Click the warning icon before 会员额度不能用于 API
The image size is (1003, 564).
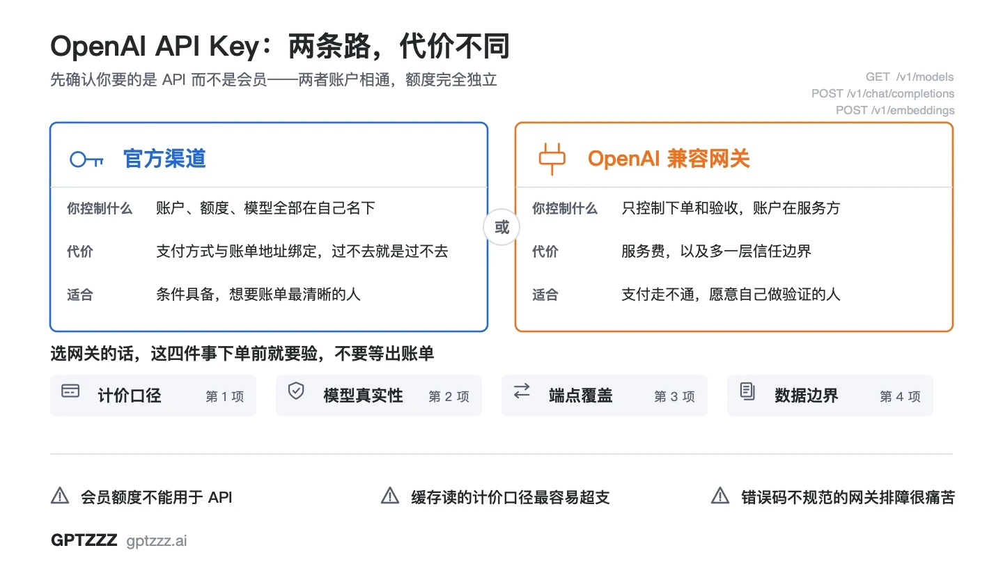(61, 496)
